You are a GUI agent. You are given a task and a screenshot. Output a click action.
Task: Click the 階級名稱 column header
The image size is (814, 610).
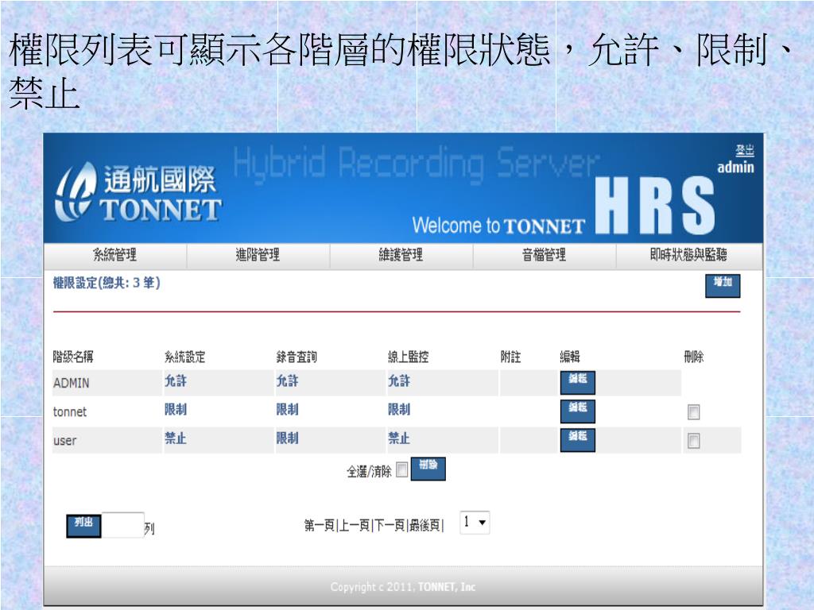(73, 357)
